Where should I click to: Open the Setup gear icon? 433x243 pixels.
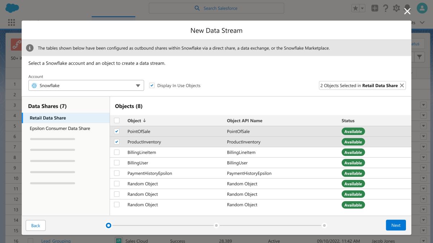coord(396,8)
